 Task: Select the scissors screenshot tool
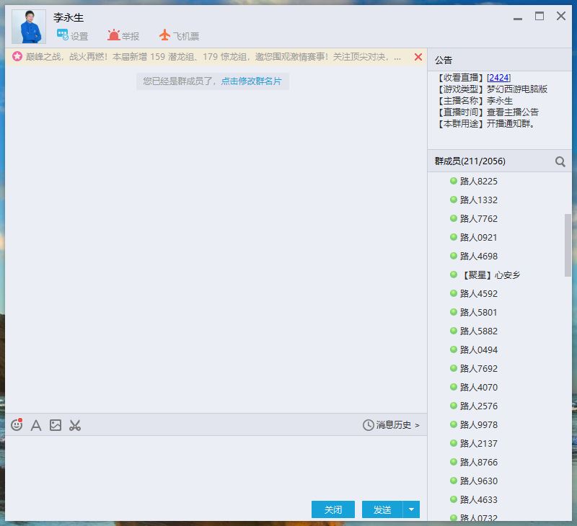[75, 425]
